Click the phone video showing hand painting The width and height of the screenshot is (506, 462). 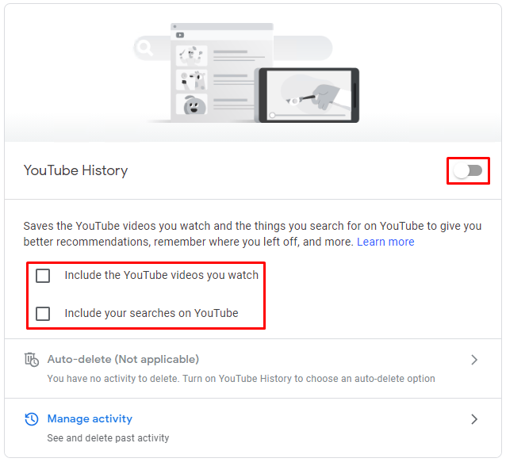[309, 95]
